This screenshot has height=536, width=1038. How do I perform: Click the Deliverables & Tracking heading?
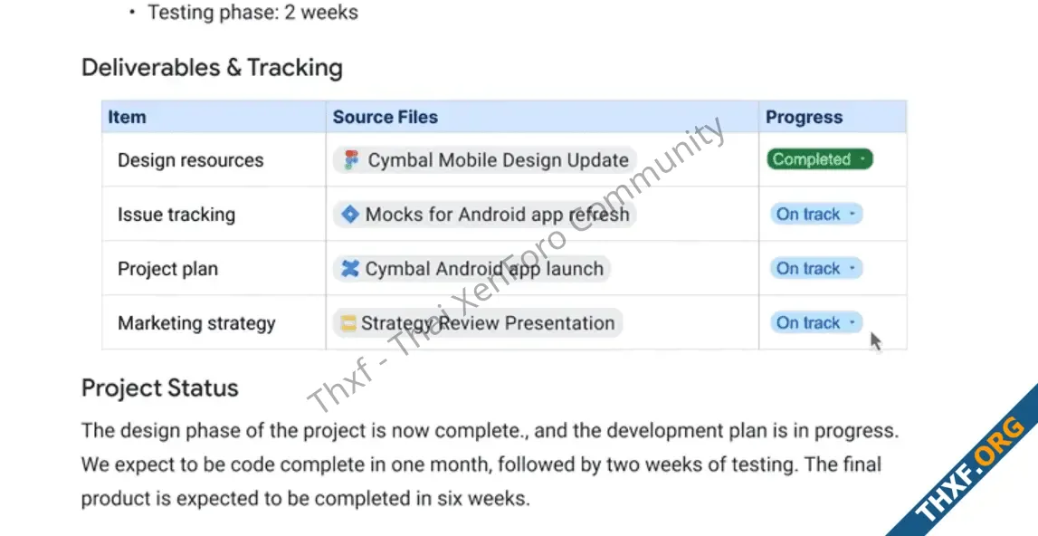[212, 68]
